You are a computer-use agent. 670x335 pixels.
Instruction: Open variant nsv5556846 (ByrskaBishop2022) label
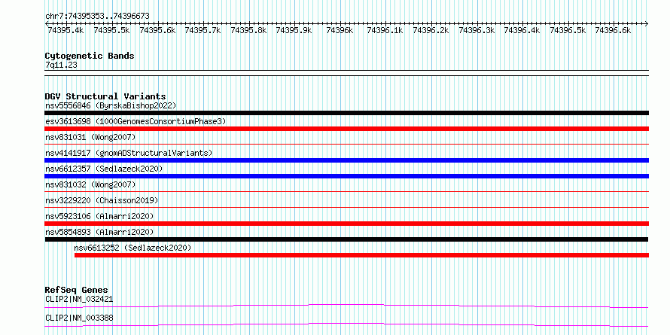pyautogui.click(x=111, y=105)
